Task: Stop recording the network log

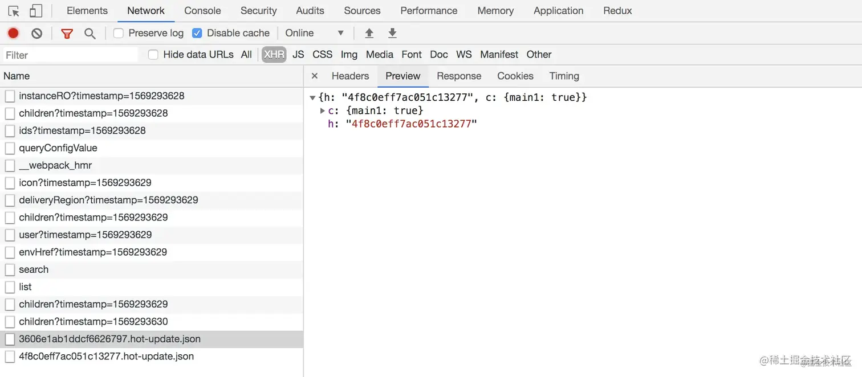Action: pyautogui.click(x=13, y=33)
